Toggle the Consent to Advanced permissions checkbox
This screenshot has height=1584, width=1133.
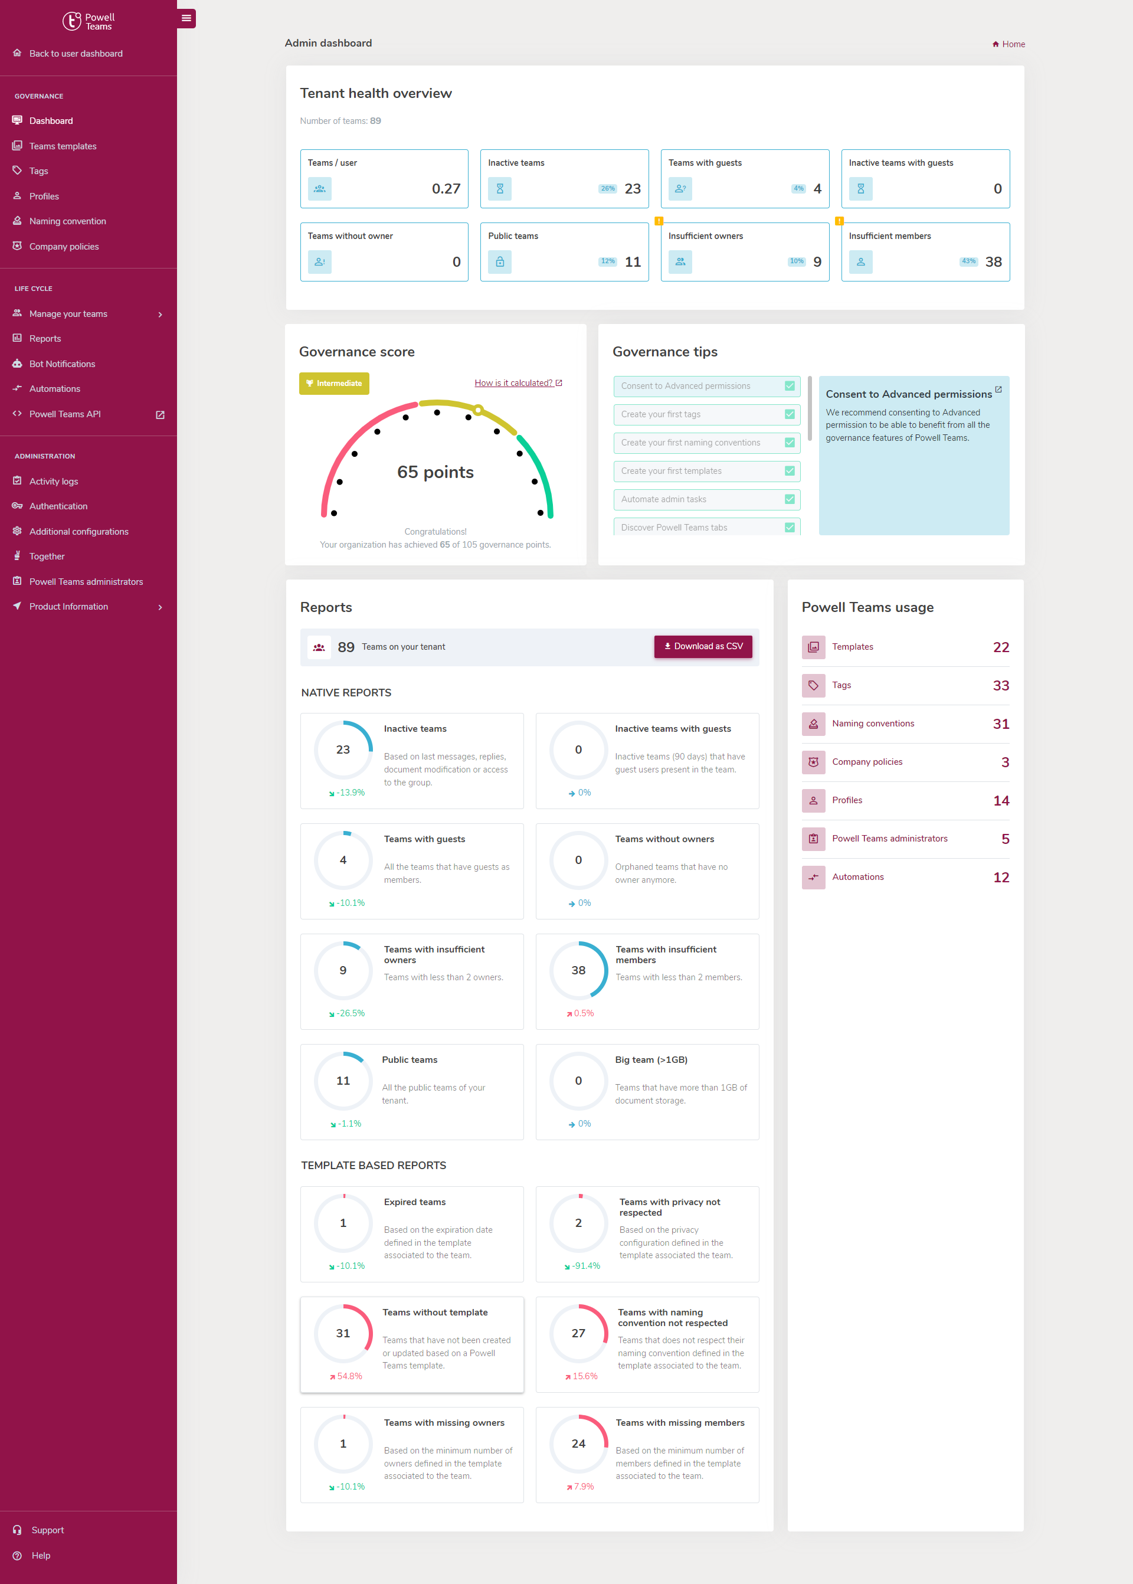pos(789,386)
